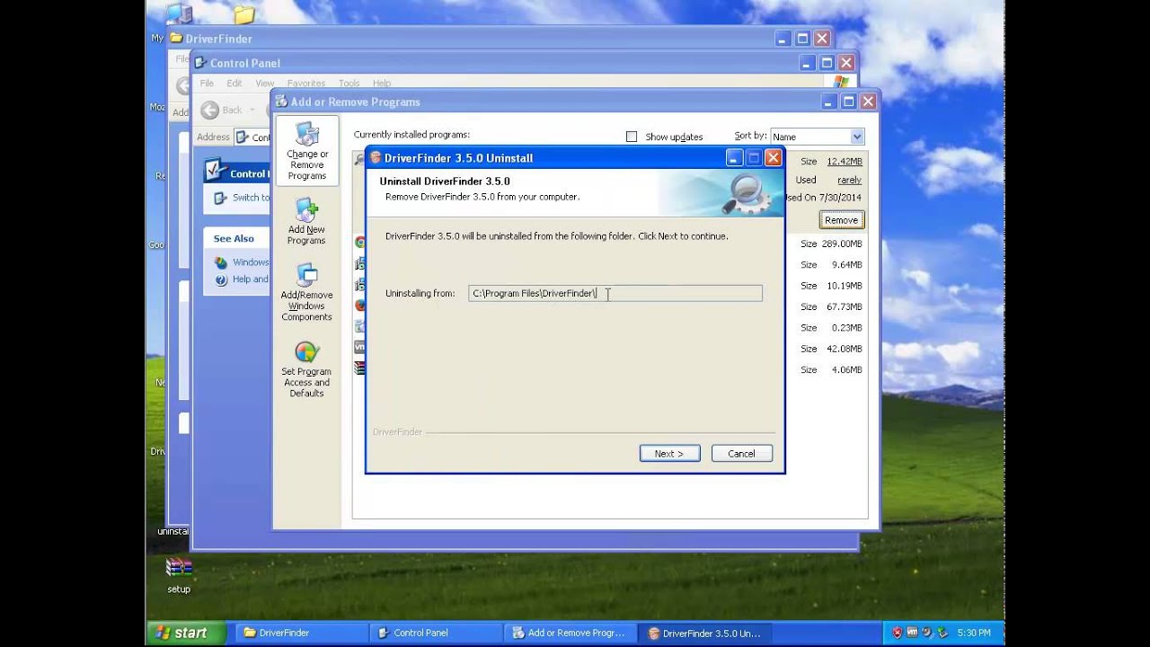Open Help menu in Control Panel window
This screenshot has width=1150, height=647.
click(x=382, y=84)
